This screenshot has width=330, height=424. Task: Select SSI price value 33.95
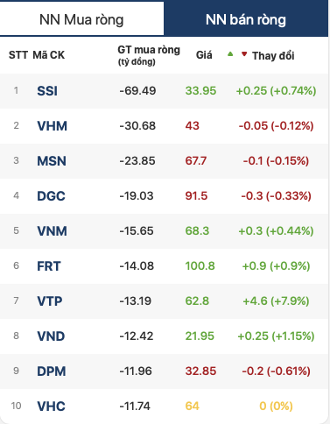click(x=200, y=91)
